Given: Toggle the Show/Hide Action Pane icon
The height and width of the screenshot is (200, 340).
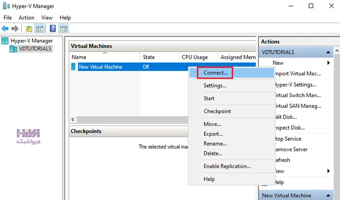Looking at the screenshot, I should [64, 28].
